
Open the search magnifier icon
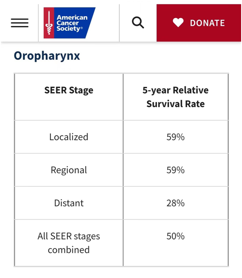[138, 22]
